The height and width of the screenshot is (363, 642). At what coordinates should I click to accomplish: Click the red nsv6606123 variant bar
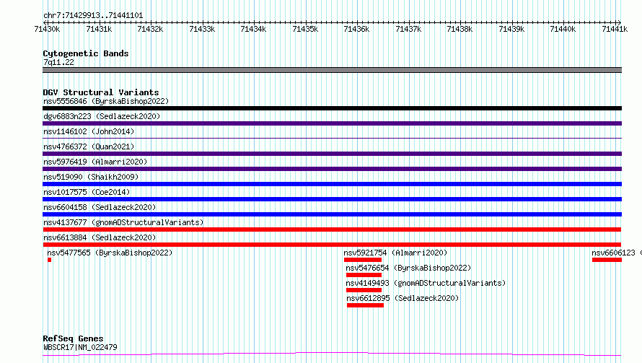tap(607, 260)
